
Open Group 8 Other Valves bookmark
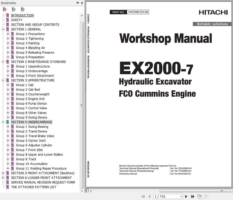click(31, 113)
